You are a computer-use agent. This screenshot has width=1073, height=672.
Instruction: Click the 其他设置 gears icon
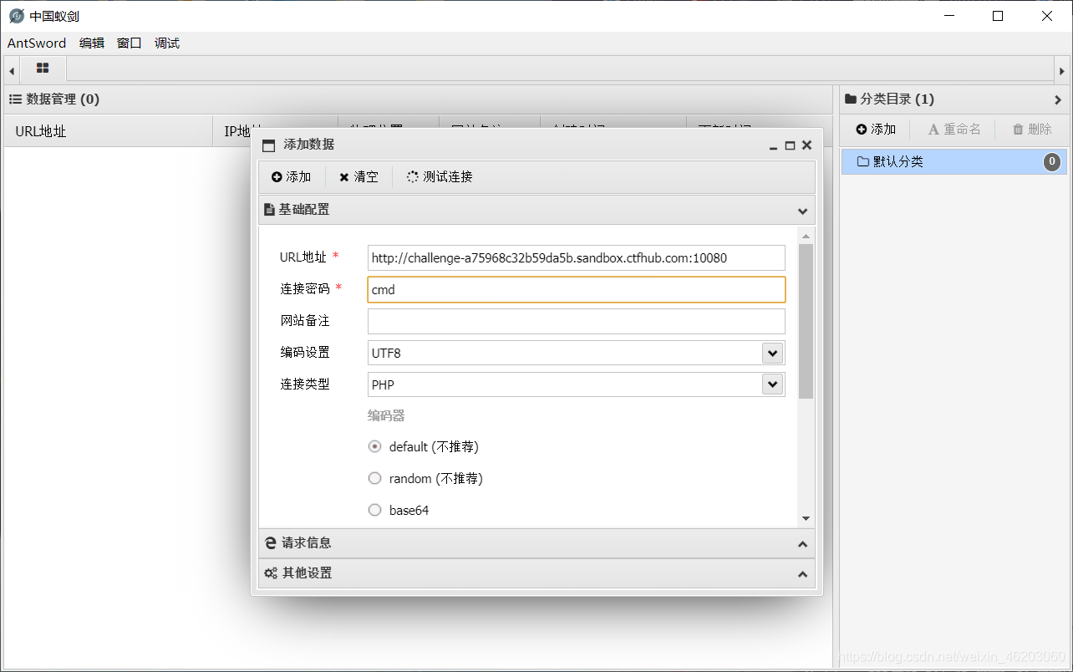271,573
